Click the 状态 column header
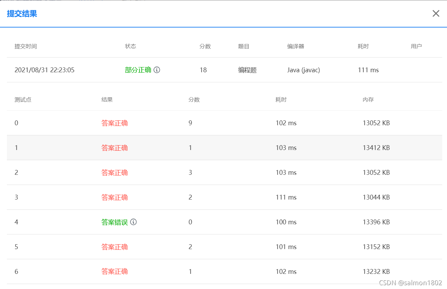 [x=131, y=46]
